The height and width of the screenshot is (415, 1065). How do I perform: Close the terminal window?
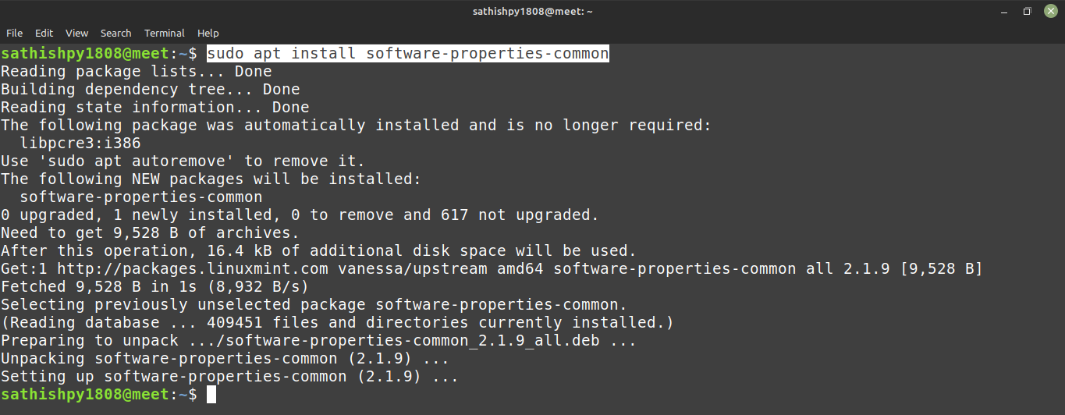[1050, 11]
